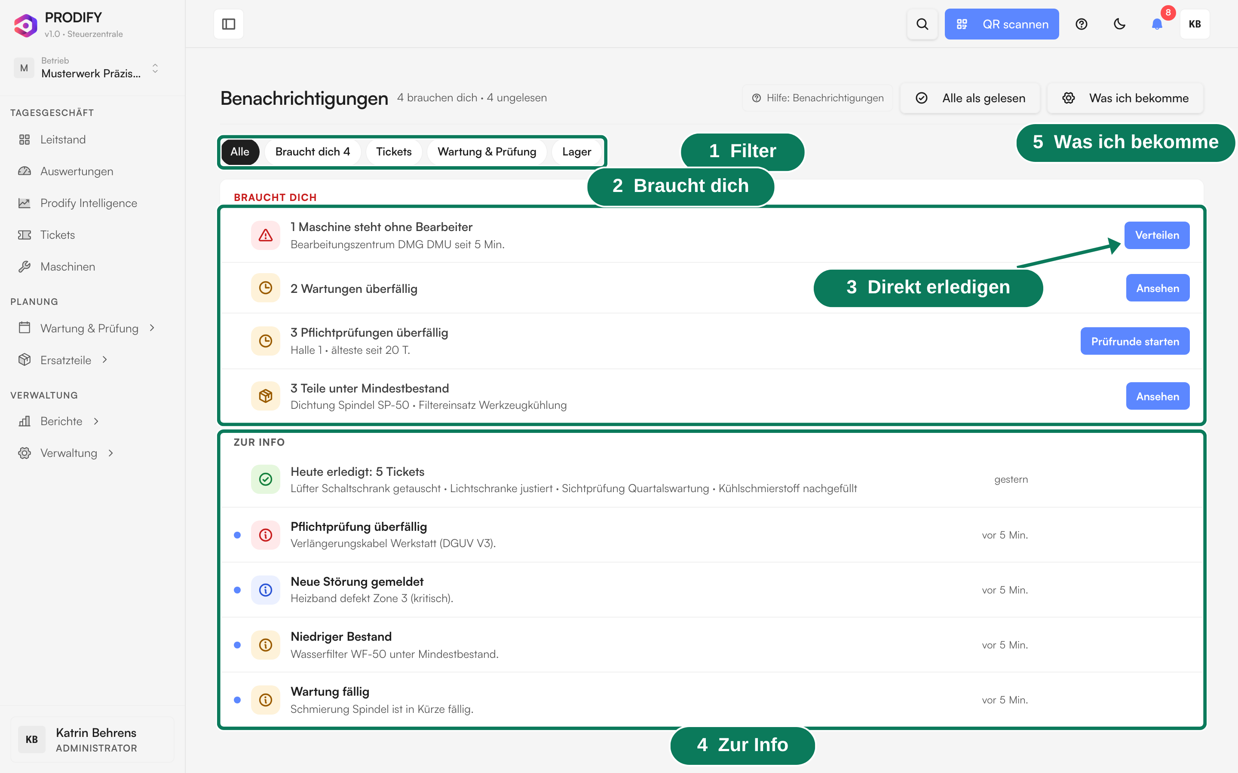
Task: Click Ansehen for 2 Wartungen überfällig
Action: tap(1157, 288)
